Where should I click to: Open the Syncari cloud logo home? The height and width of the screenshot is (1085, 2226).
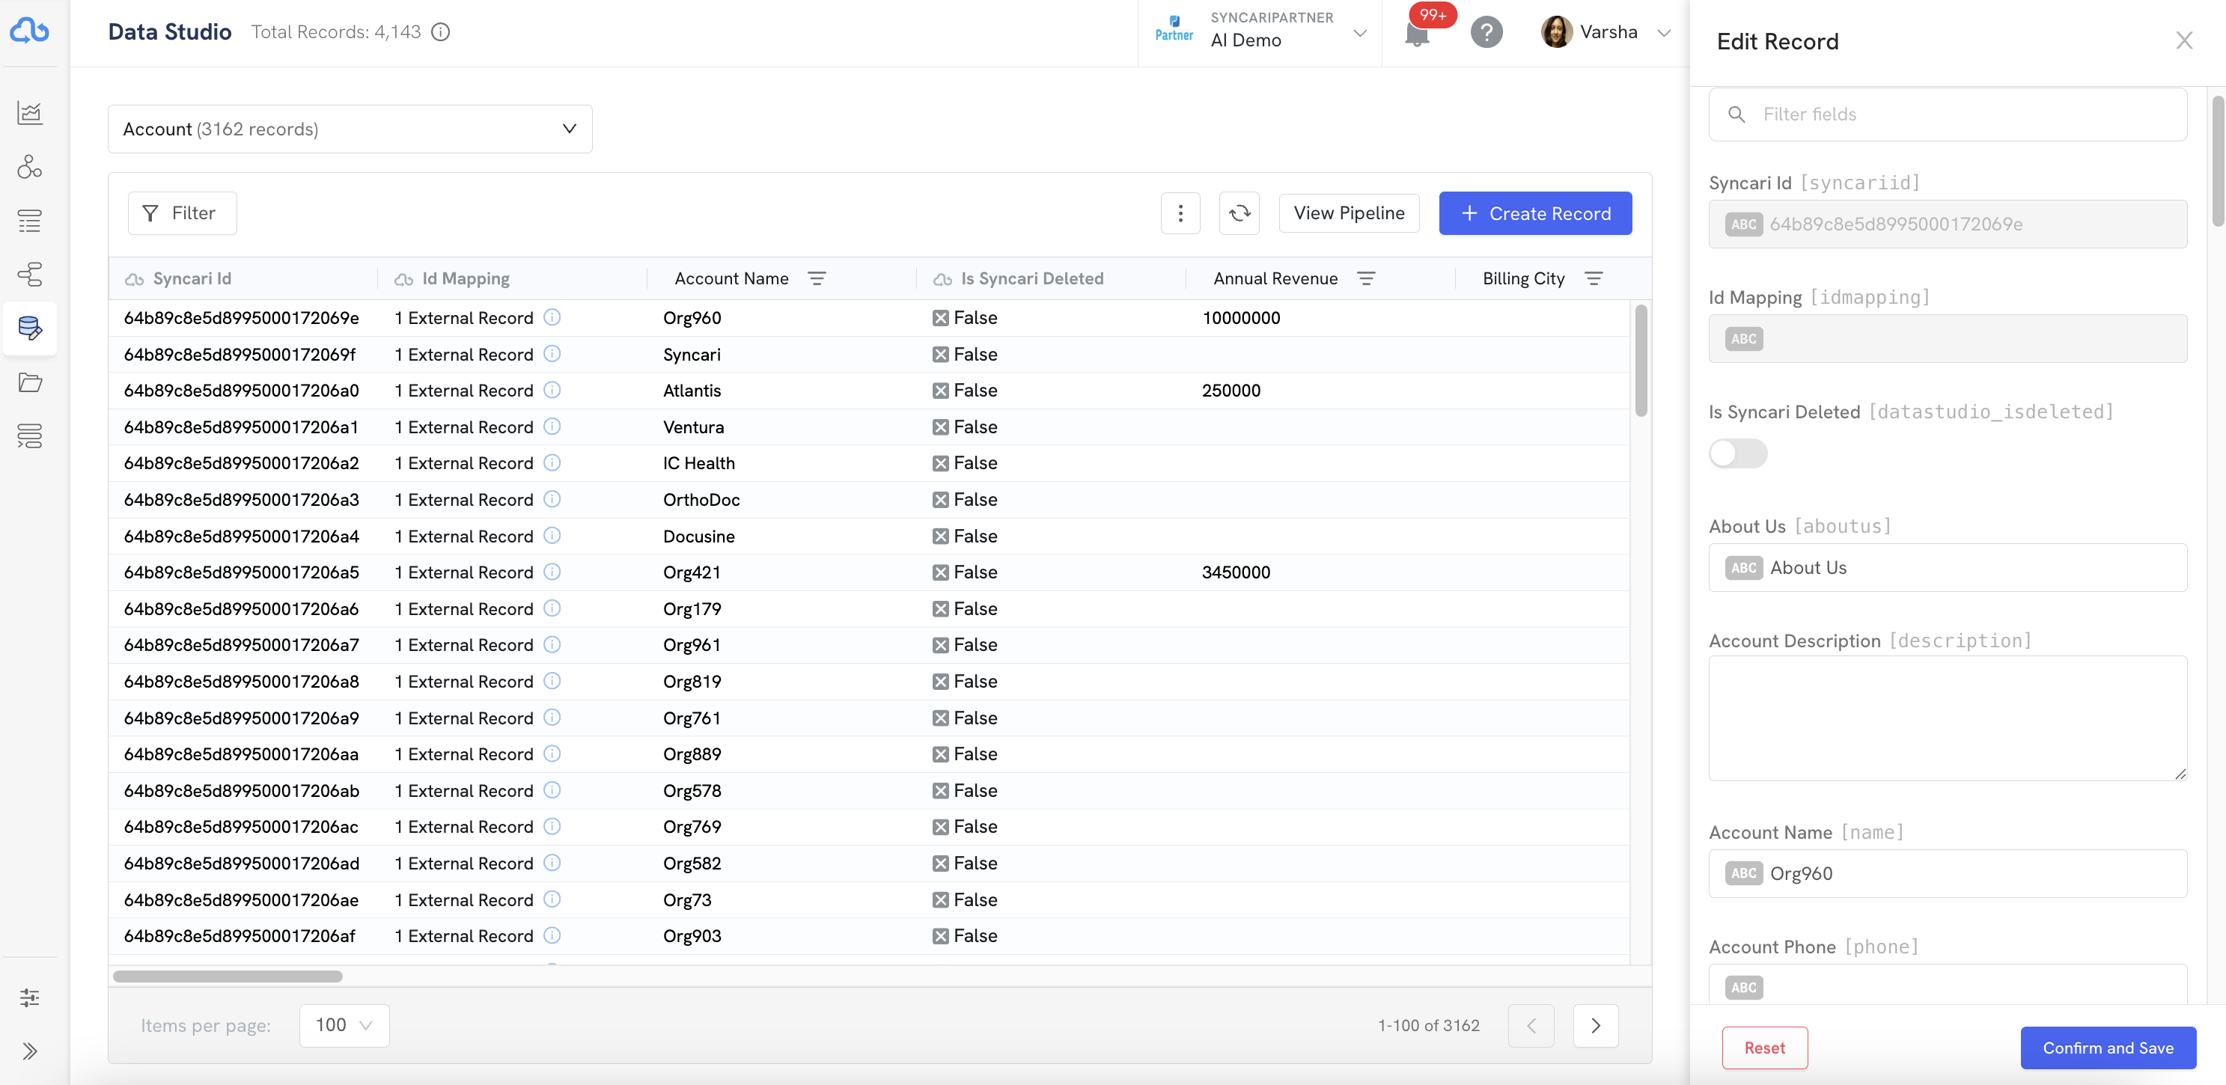pyautogui.click(x=29, y=31)
